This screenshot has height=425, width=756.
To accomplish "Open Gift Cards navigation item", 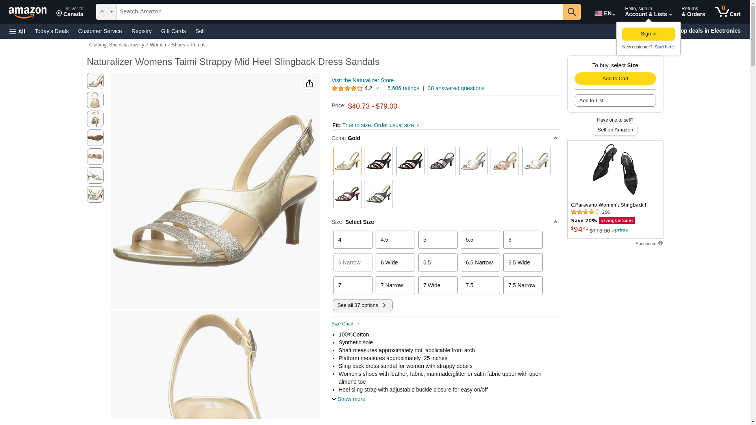I will (173, 31).
